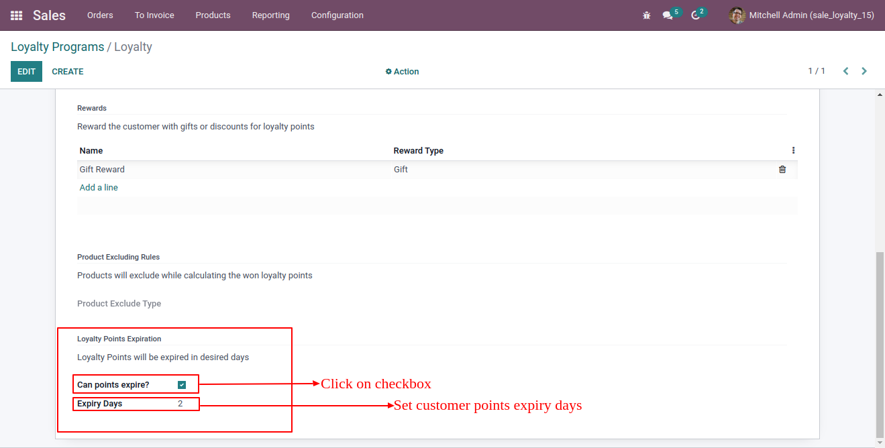Toggle the Can points expire checkbox

182,384
